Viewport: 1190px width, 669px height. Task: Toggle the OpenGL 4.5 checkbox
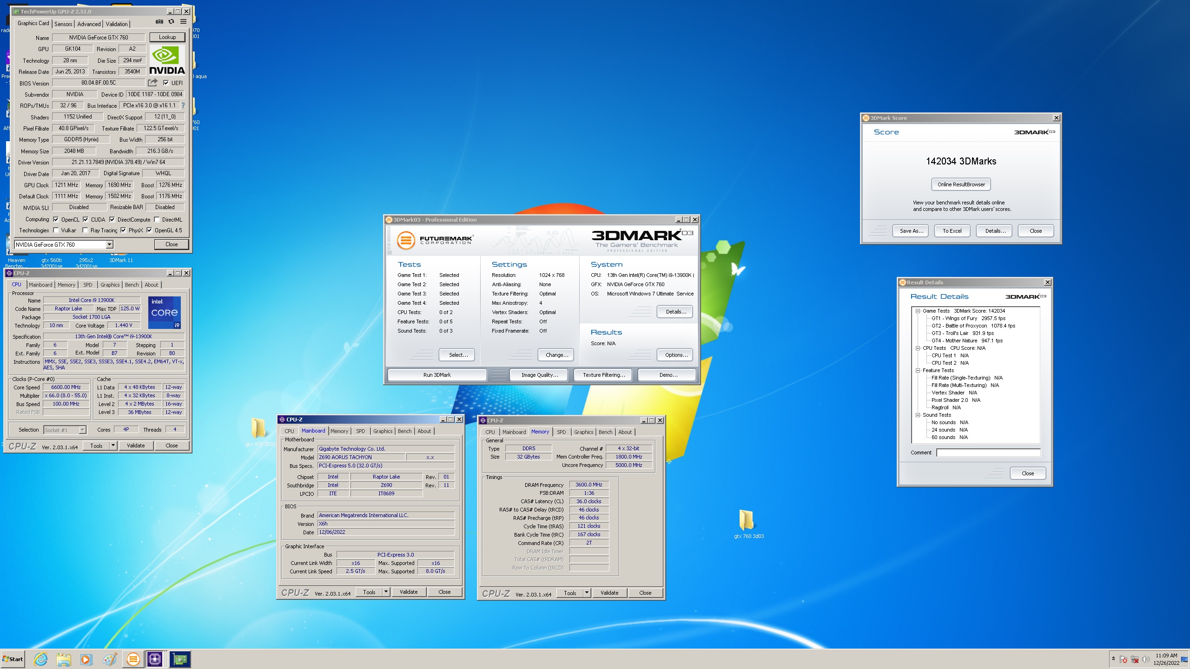pos(149,230)
